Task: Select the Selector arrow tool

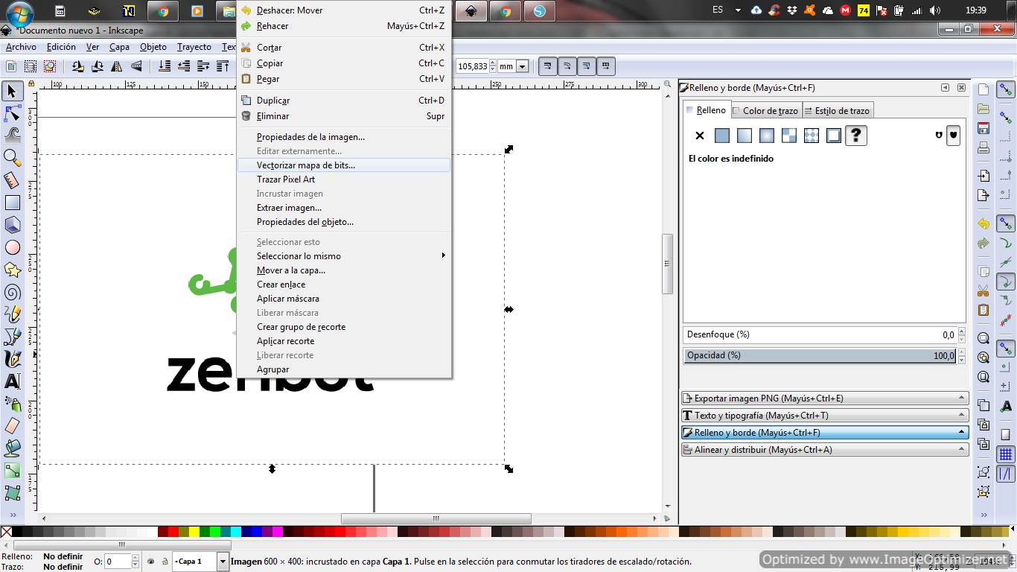Action: coord(12,91)
